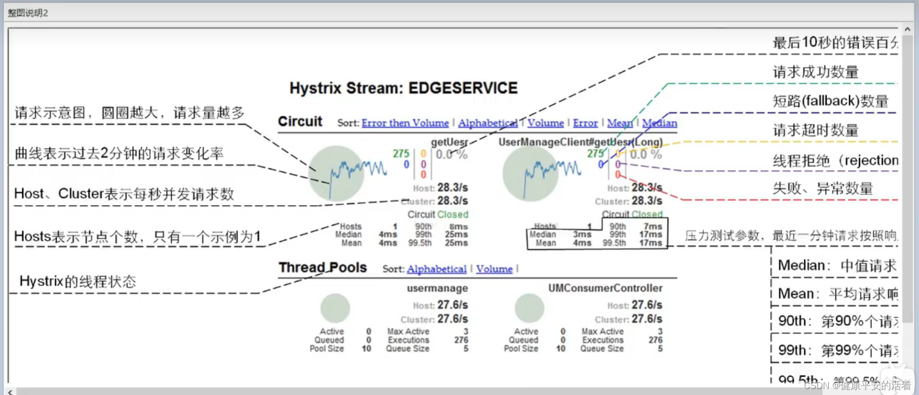Viewport: 919px width, 395px height.
Task: Sort circuits by Median
Action: coord(660,123)
